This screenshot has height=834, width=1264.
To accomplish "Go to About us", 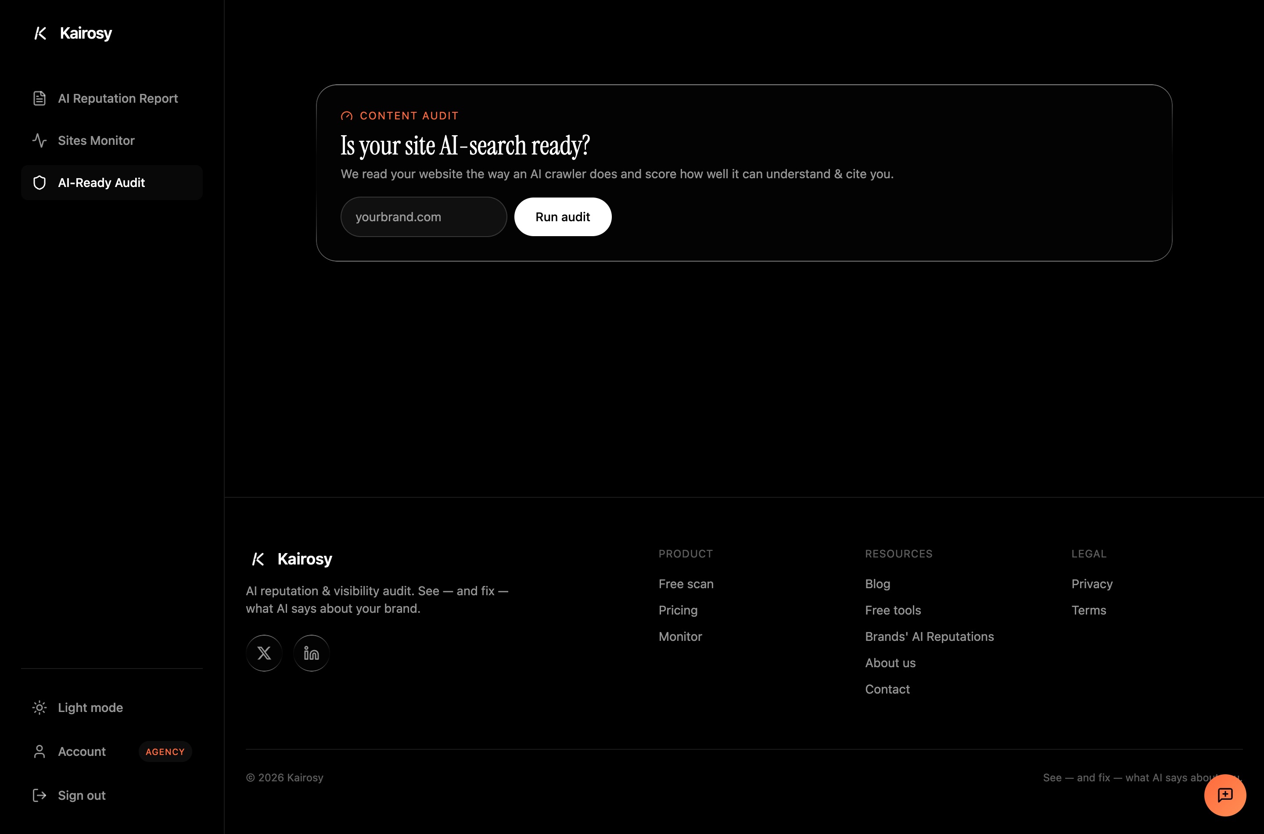I will click(x=890, y=663).
